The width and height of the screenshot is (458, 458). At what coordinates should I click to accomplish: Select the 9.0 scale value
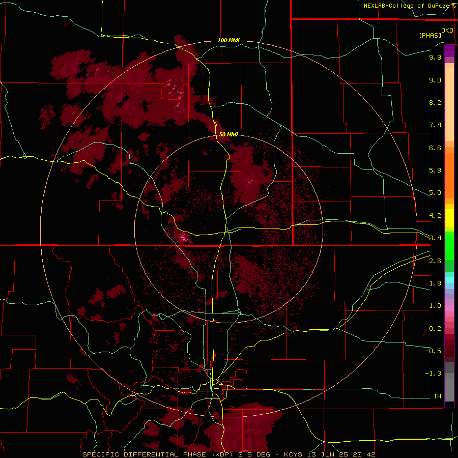click(435, 80)
